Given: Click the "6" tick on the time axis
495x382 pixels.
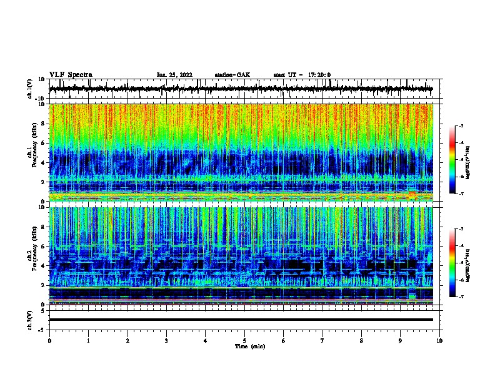Looking at the screenshot, I should [x=284, y=341].
